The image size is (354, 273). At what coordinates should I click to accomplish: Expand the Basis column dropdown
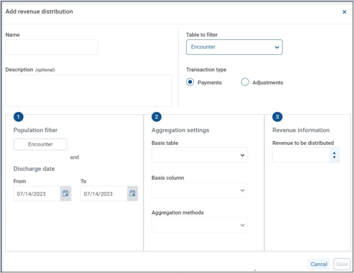coord(200,190)
